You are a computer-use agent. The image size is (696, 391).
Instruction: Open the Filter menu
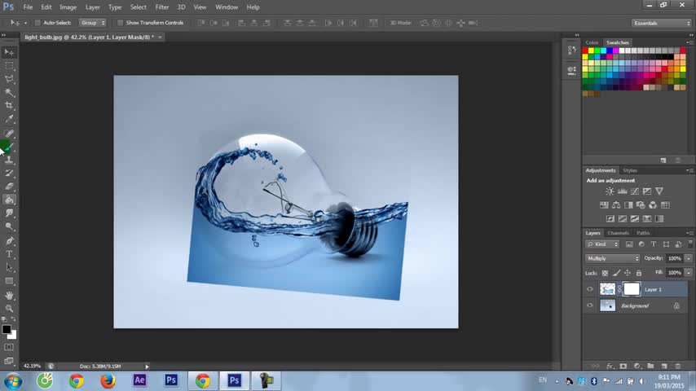coord(162,7)
